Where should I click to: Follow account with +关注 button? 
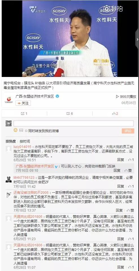(x=23, y=103)
